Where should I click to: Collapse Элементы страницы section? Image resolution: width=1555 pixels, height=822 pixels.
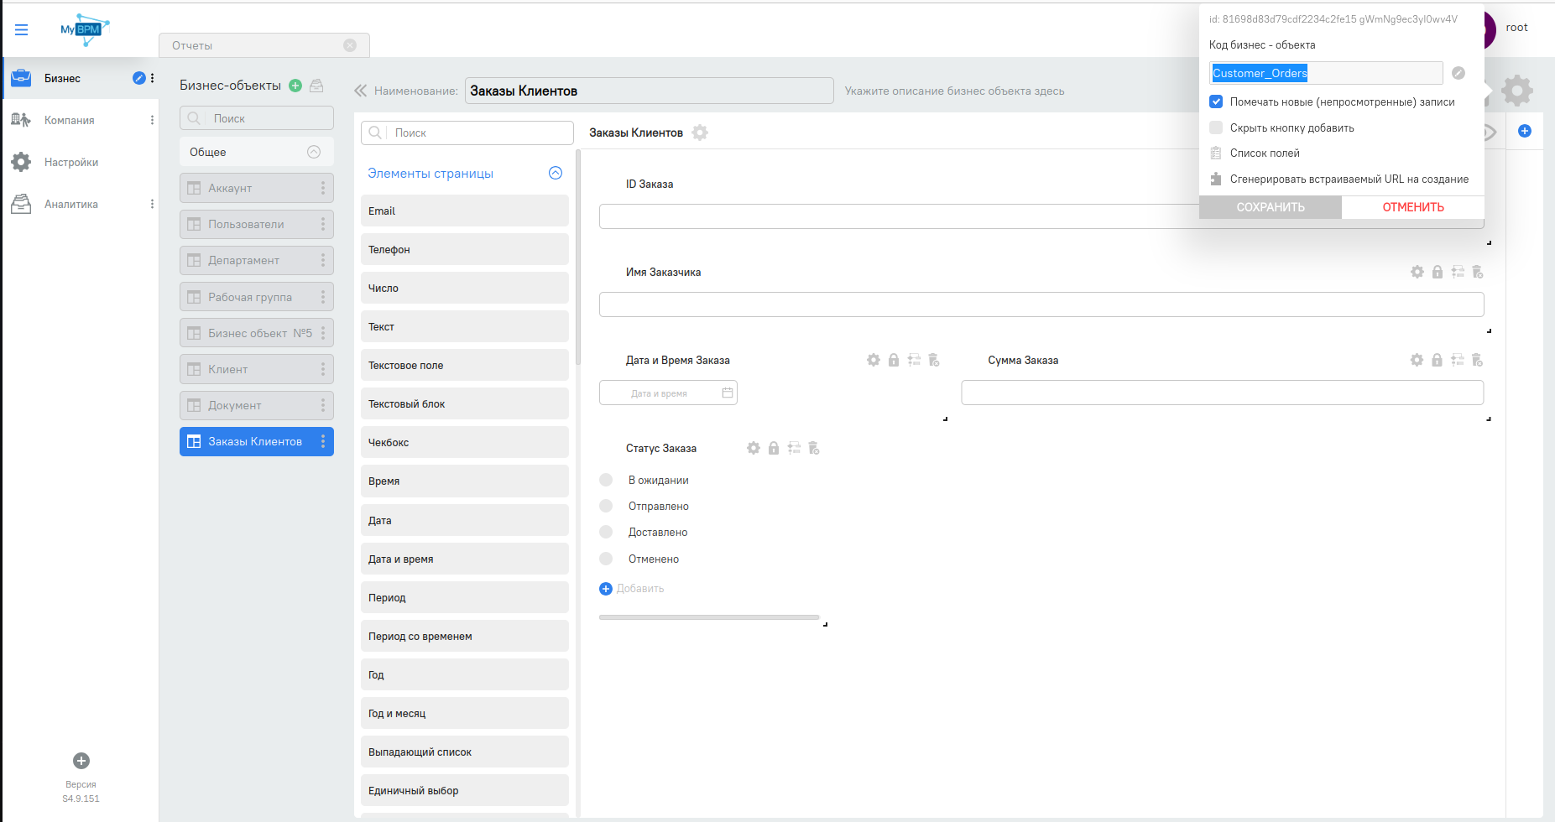pos(555,173)
